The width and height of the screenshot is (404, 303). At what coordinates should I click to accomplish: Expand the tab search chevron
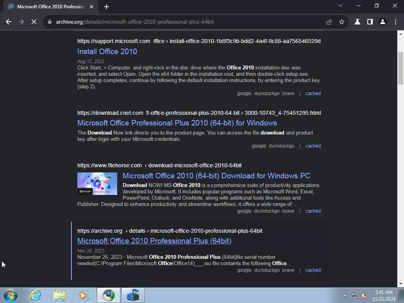(x=340, y=6)
